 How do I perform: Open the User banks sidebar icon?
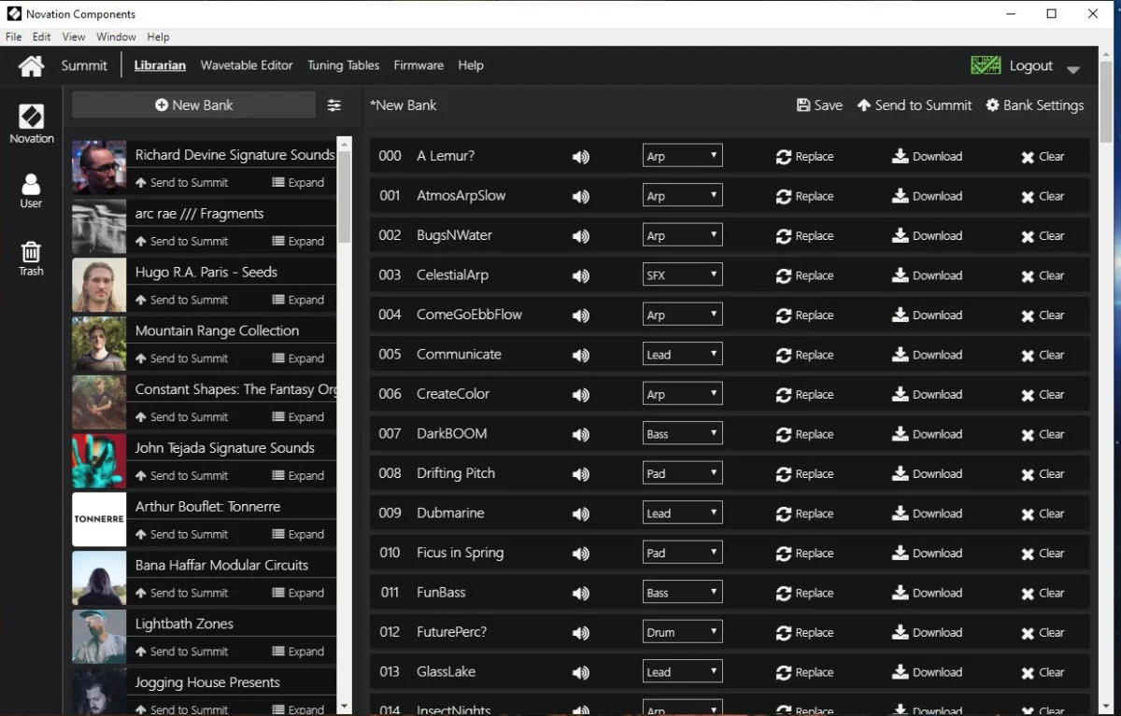[x=32, y=190]
